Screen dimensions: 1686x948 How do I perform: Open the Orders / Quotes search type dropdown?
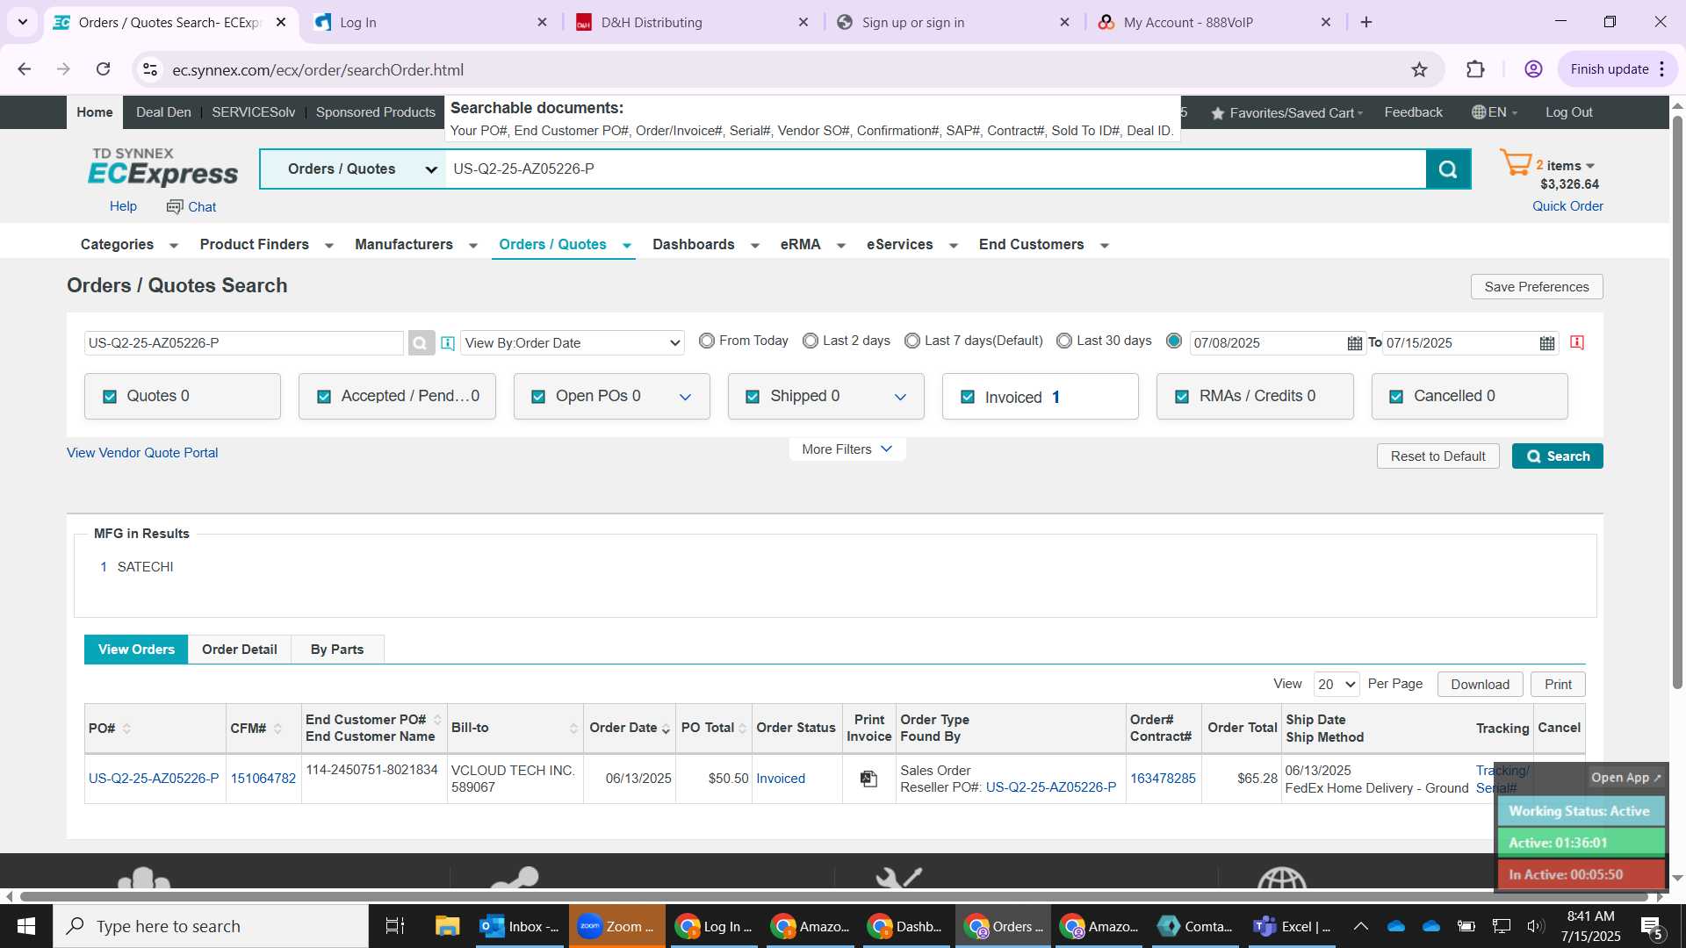point(353,169)
